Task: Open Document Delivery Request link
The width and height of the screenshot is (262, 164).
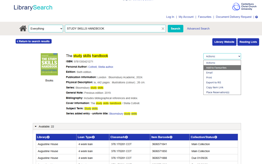Action: 234,17
